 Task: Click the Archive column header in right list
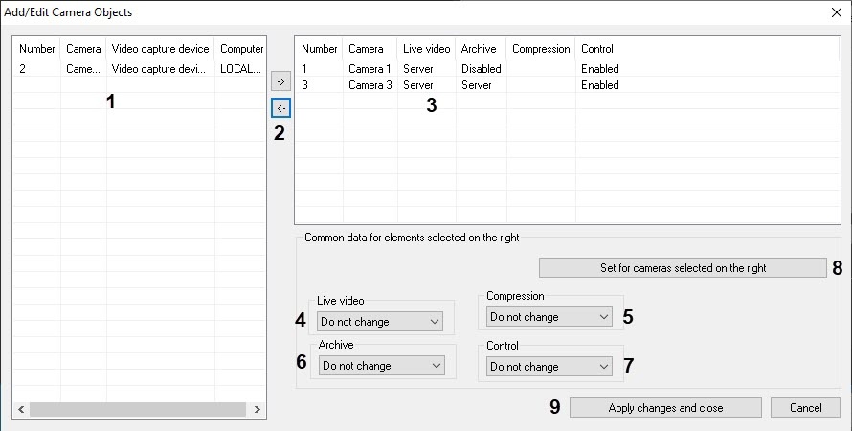pos(480,49)
